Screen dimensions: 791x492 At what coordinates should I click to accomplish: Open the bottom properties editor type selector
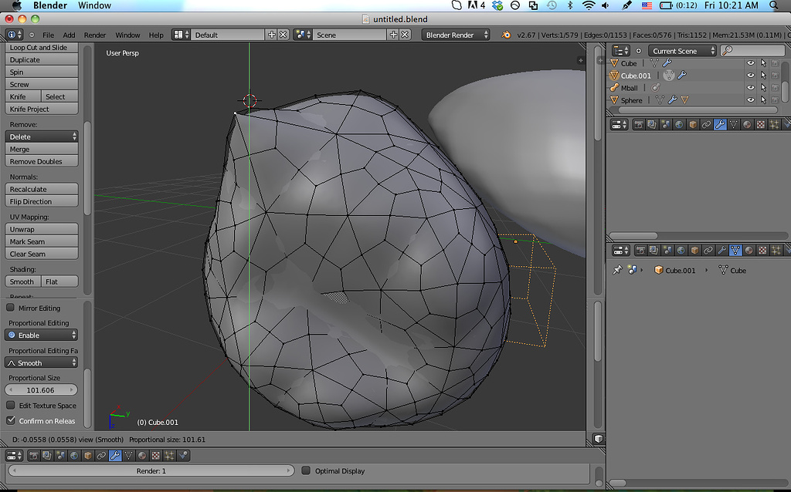(14, 456)
